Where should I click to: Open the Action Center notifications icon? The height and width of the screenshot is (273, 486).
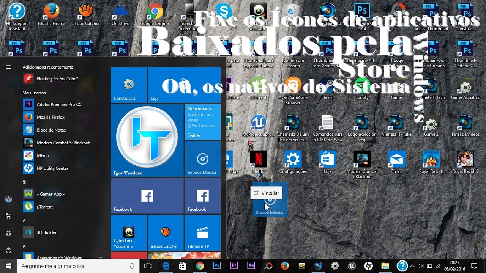coord(474,266)
